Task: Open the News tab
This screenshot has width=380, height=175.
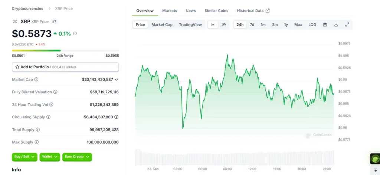Action: 191,11
